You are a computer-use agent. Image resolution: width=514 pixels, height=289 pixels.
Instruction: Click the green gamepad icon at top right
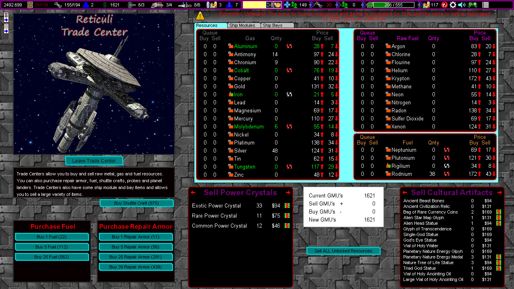tap(473, 5)
